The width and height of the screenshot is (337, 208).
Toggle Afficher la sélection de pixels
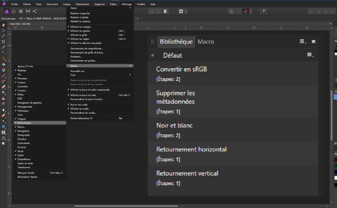(x=100, y=43)
